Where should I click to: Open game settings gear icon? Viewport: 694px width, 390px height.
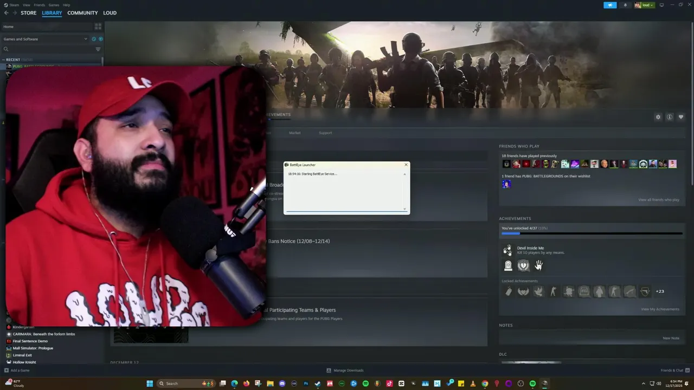click(658, 117)
